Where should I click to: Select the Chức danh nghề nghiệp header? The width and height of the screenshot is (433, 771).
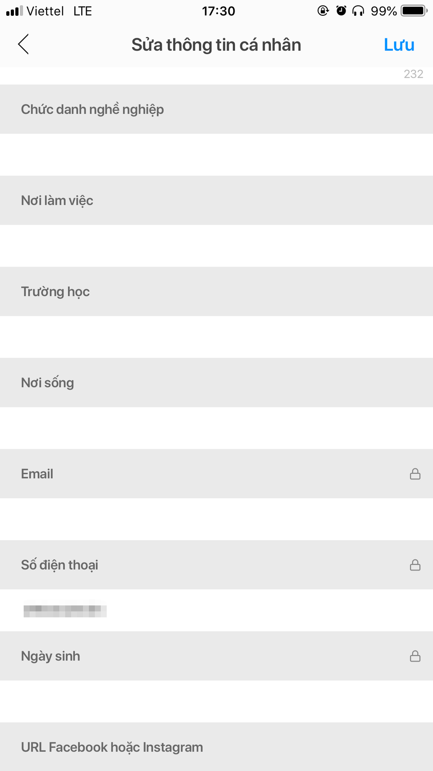pos(92,109)
